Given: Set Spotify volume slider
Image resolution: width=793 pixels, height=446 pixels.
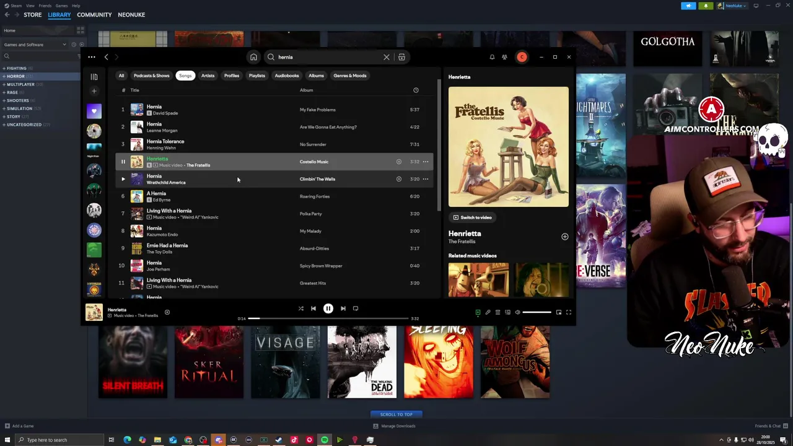Looking at the screenshot, I should point(537,312).
